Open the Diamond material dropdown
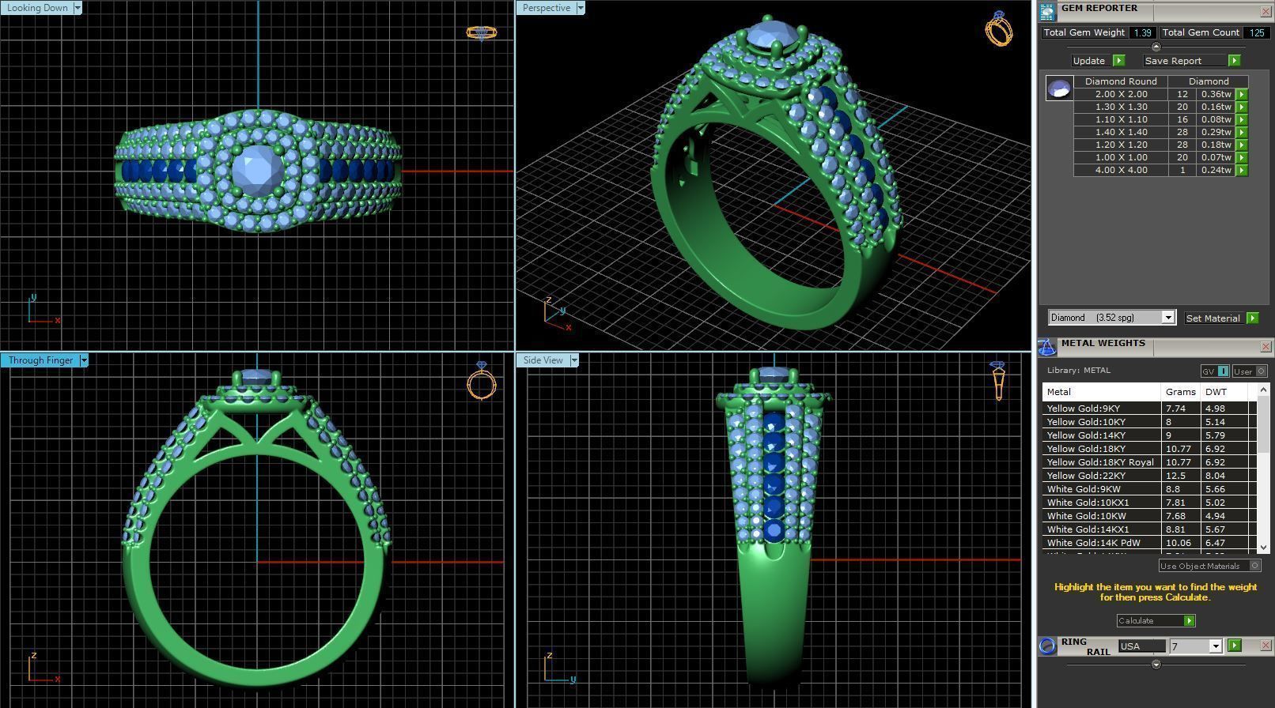Viewport: 1275px width, 708px height. 1167,318
